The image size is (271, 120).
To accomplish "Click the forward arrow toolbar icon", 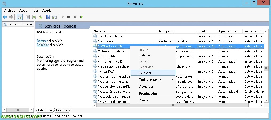I will (11, 17).
